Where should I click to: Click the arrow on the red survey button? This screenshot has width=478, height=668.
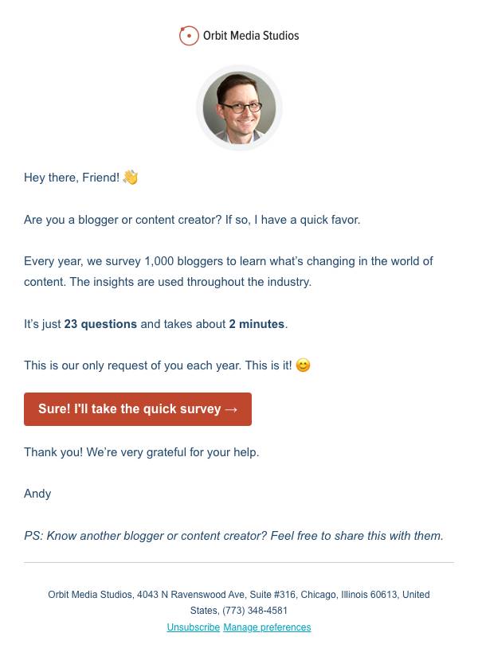click(231, 409)
